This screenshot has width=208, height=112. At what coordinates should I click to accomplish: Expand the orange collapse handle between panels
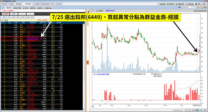pos(88,62)
